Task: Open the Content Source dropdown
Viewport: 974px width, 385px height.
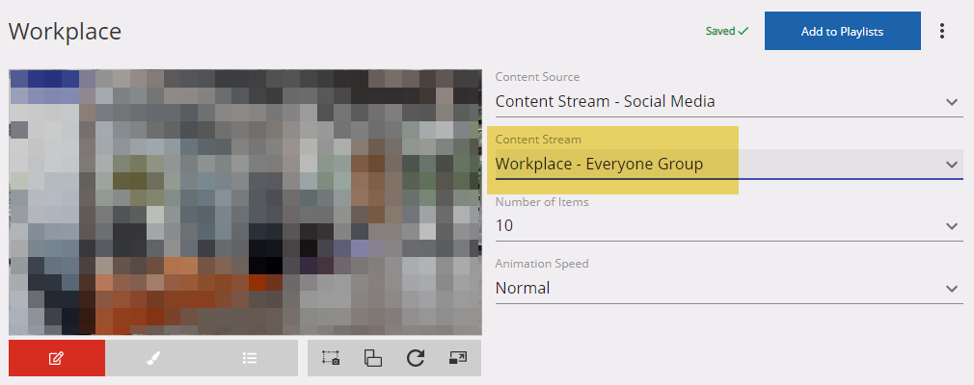Action: pos(729,102)
